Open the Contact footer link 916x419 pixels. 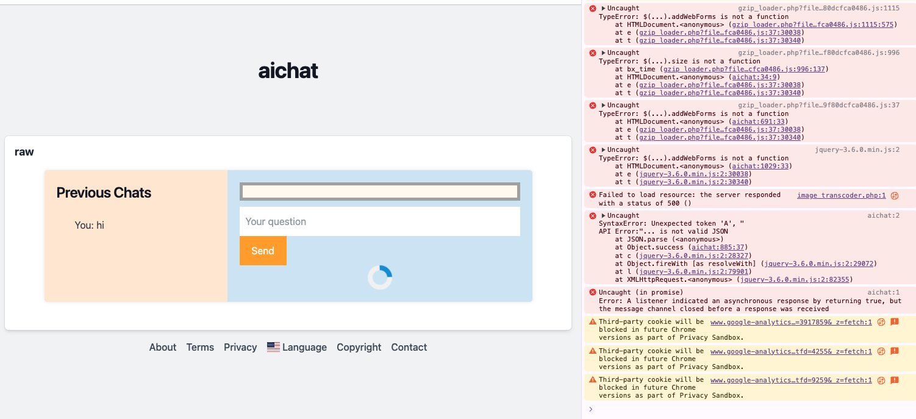[409, 347]
